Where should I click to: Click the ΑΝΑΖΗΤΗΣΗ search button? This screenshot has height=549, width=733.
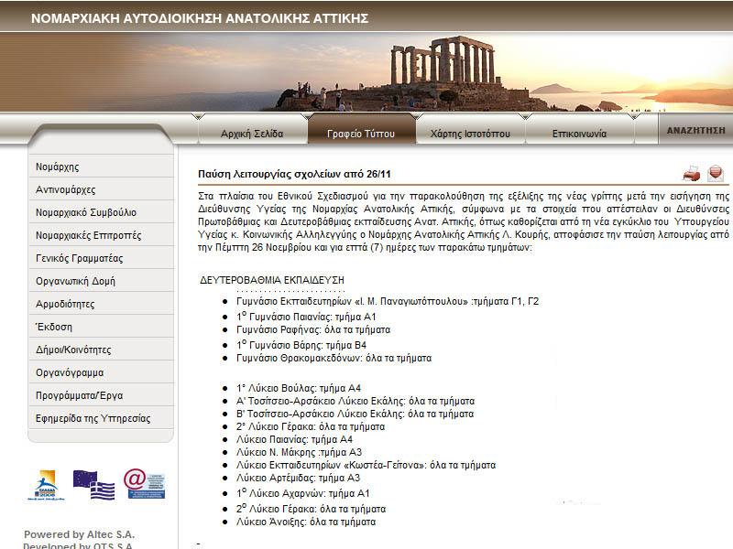point(695,130)
